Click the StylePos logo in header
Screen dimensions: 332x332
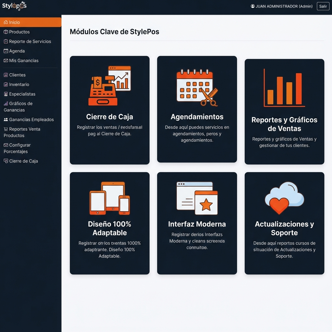pos(14,6)
